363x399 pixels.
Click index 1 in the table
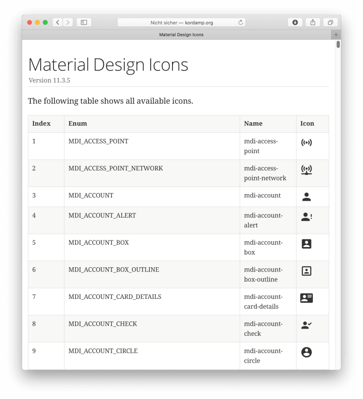pos(34,141)
